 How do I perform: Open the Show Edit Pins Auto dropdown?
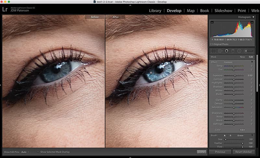tap(25, 152)
